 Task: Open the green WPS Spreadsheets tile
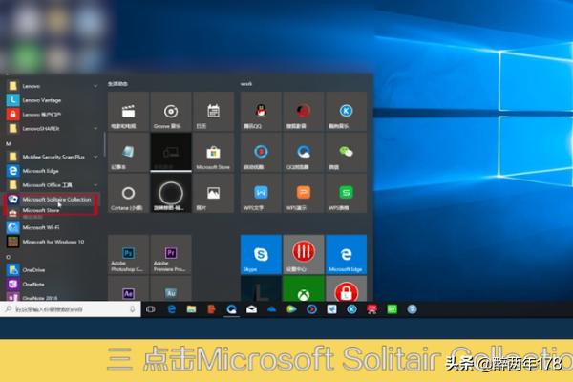346,193
